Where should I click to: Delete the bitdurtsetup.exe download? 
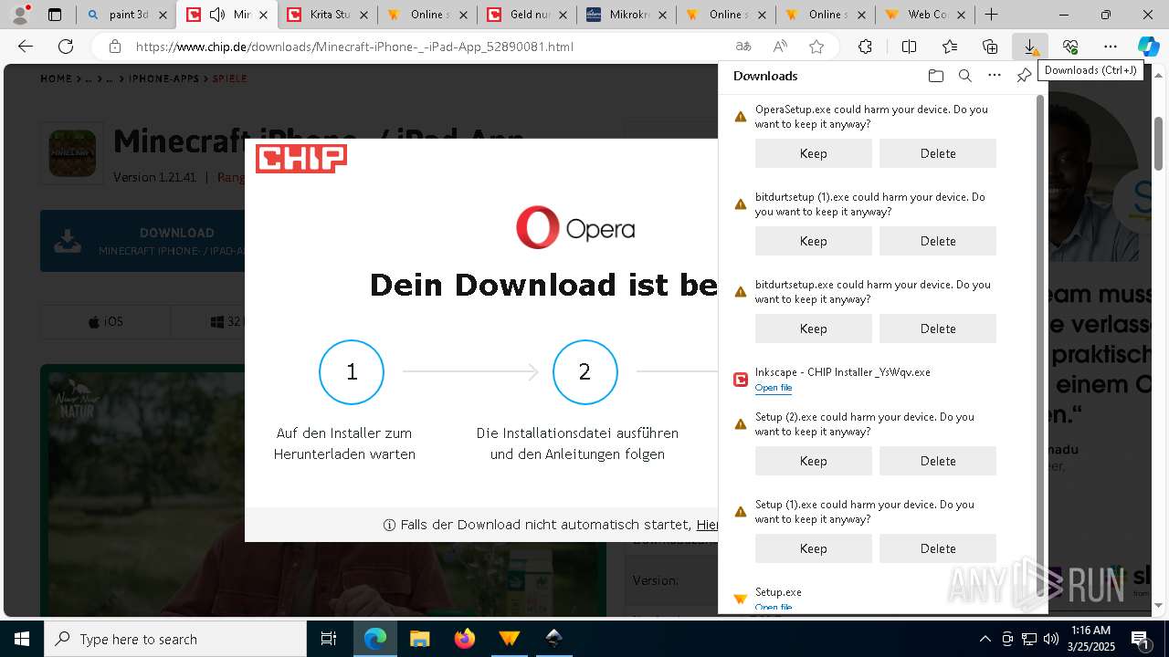pos(938,328)
